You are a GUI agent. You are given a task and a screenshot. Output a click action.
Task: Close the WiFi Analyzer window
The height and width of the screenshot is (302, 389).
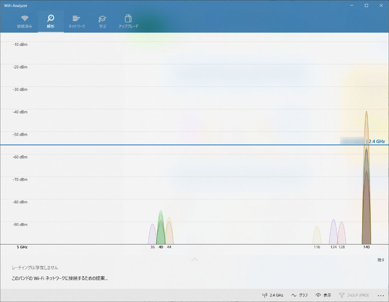[x=381, y=5]
